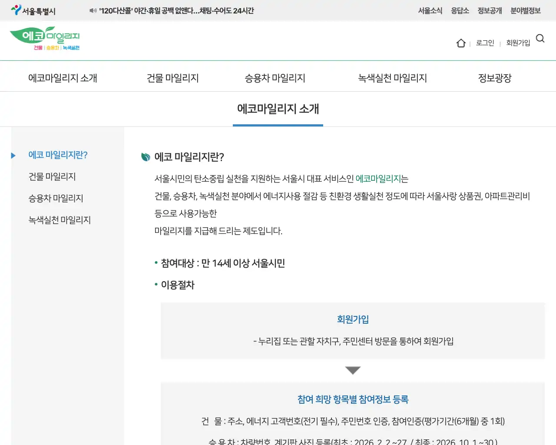Click the blue arrow beside 에코 마일리지란?
The image size is (556, 445).
click(x=13, y=155)
